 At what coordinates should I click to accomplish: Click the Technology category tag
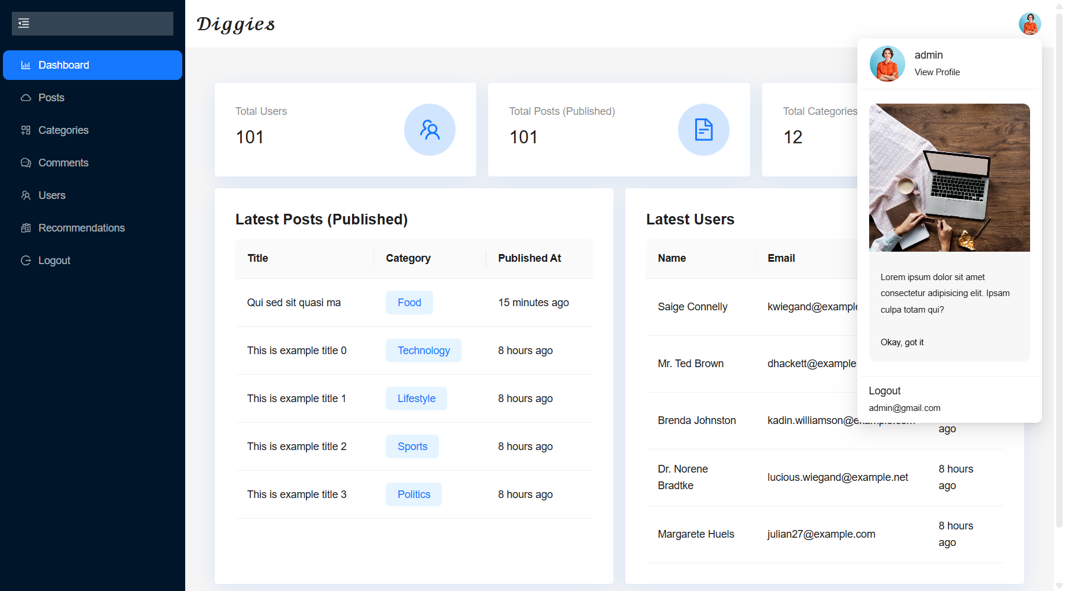[x=423, y=351]
